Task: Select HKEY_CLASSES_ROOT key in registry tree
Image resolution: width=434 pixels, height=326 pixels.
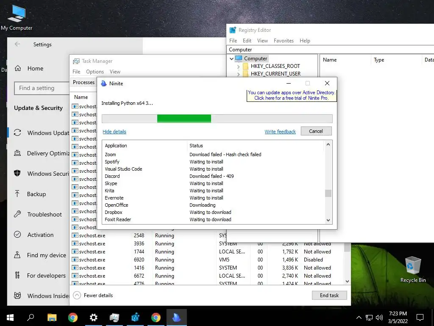Action: coord(275,66)
